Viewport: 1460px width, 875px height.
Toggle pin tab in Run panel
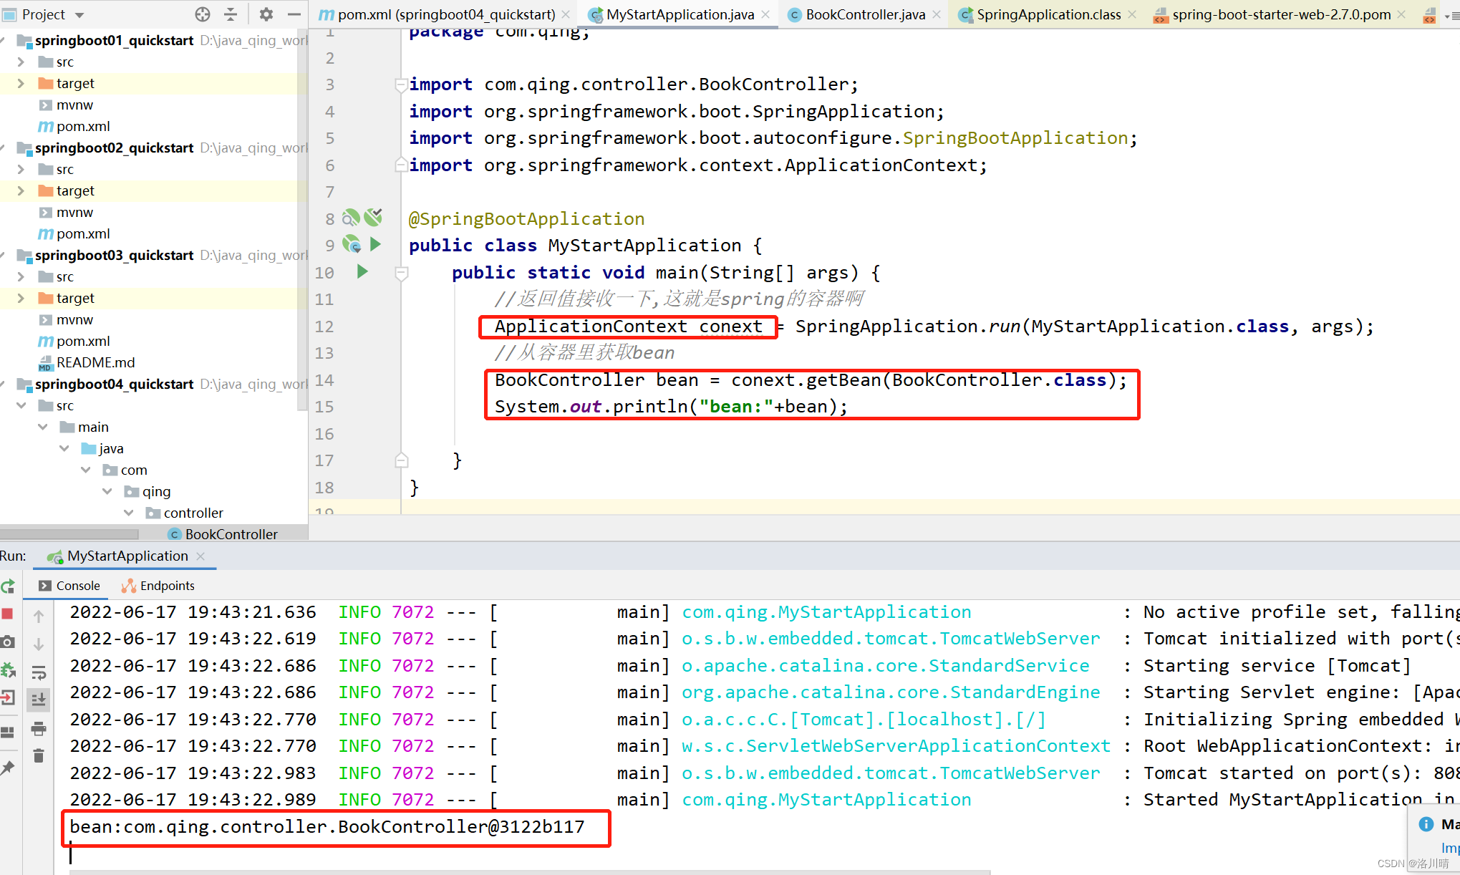8,768
